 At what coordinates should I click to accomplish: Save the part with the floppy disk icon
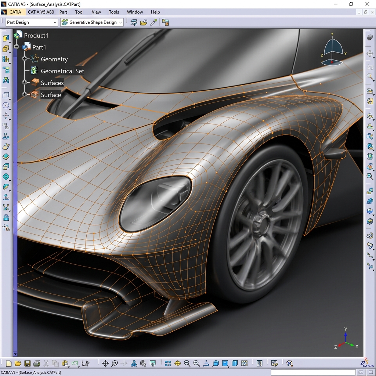point(27,363)
